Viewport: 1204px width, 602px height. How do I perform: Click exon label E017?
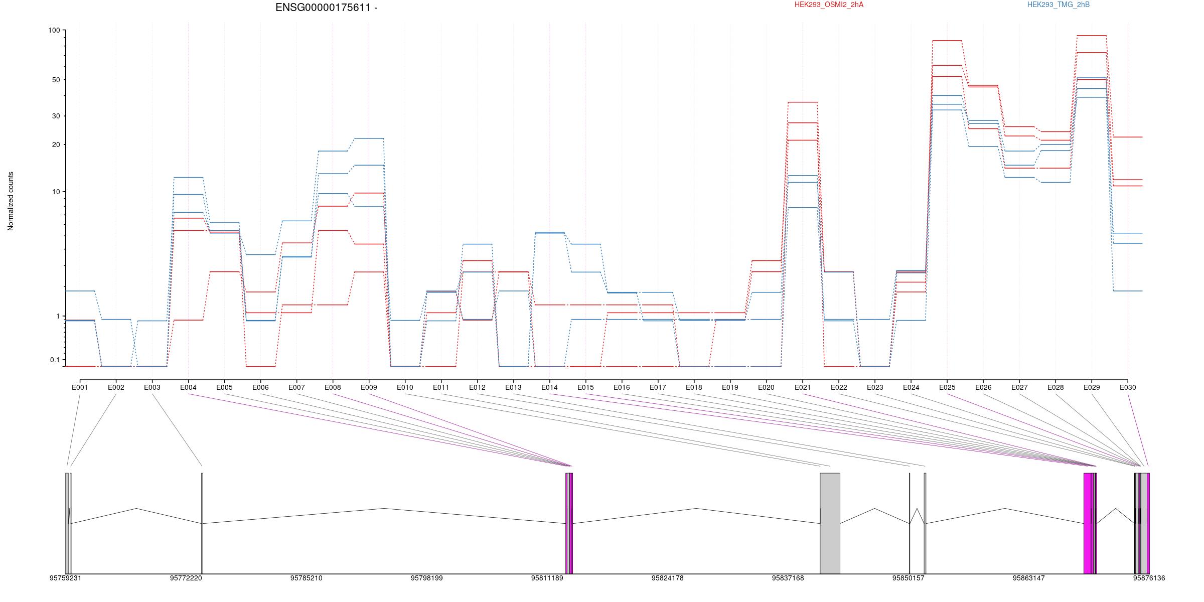(658, 387)
